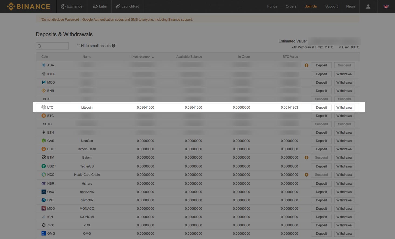The image size is (395, 239).
Task: Open the LaunchPad menu item
Action: 128,6
